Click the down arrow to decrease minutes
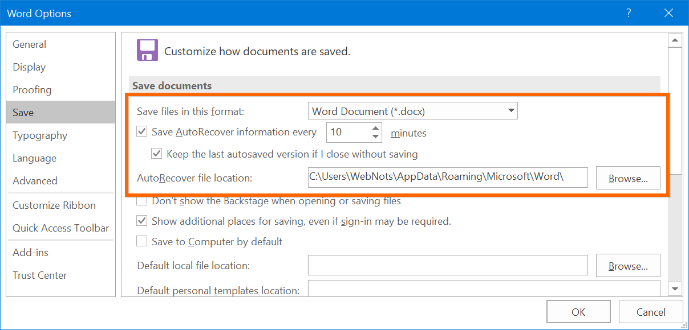 click(x=375, y=136)
